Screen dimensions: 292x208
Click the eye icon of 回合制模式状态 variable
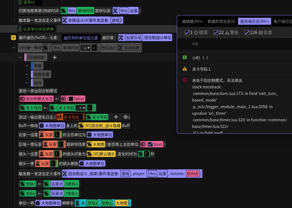[22, 99]
